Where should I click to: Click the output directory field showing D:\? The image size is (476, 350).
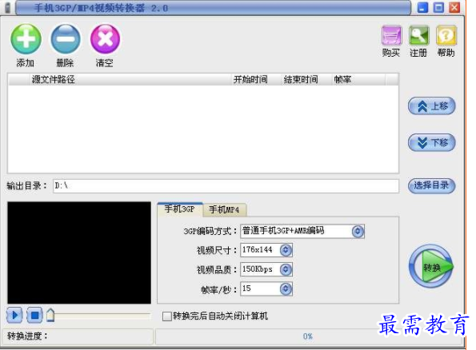(226, 185)
